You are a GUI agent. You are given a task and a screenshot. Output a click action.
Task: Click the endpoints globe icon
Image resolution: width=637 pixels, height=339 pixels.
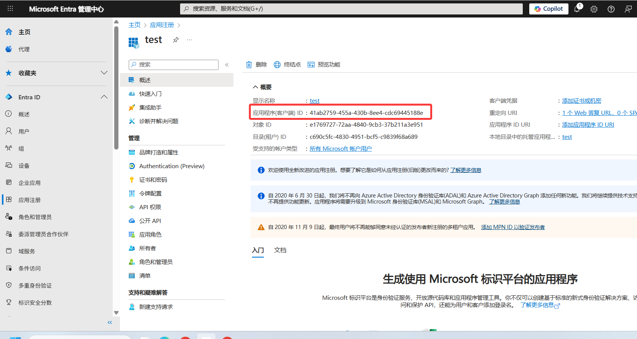pos(277,65)
